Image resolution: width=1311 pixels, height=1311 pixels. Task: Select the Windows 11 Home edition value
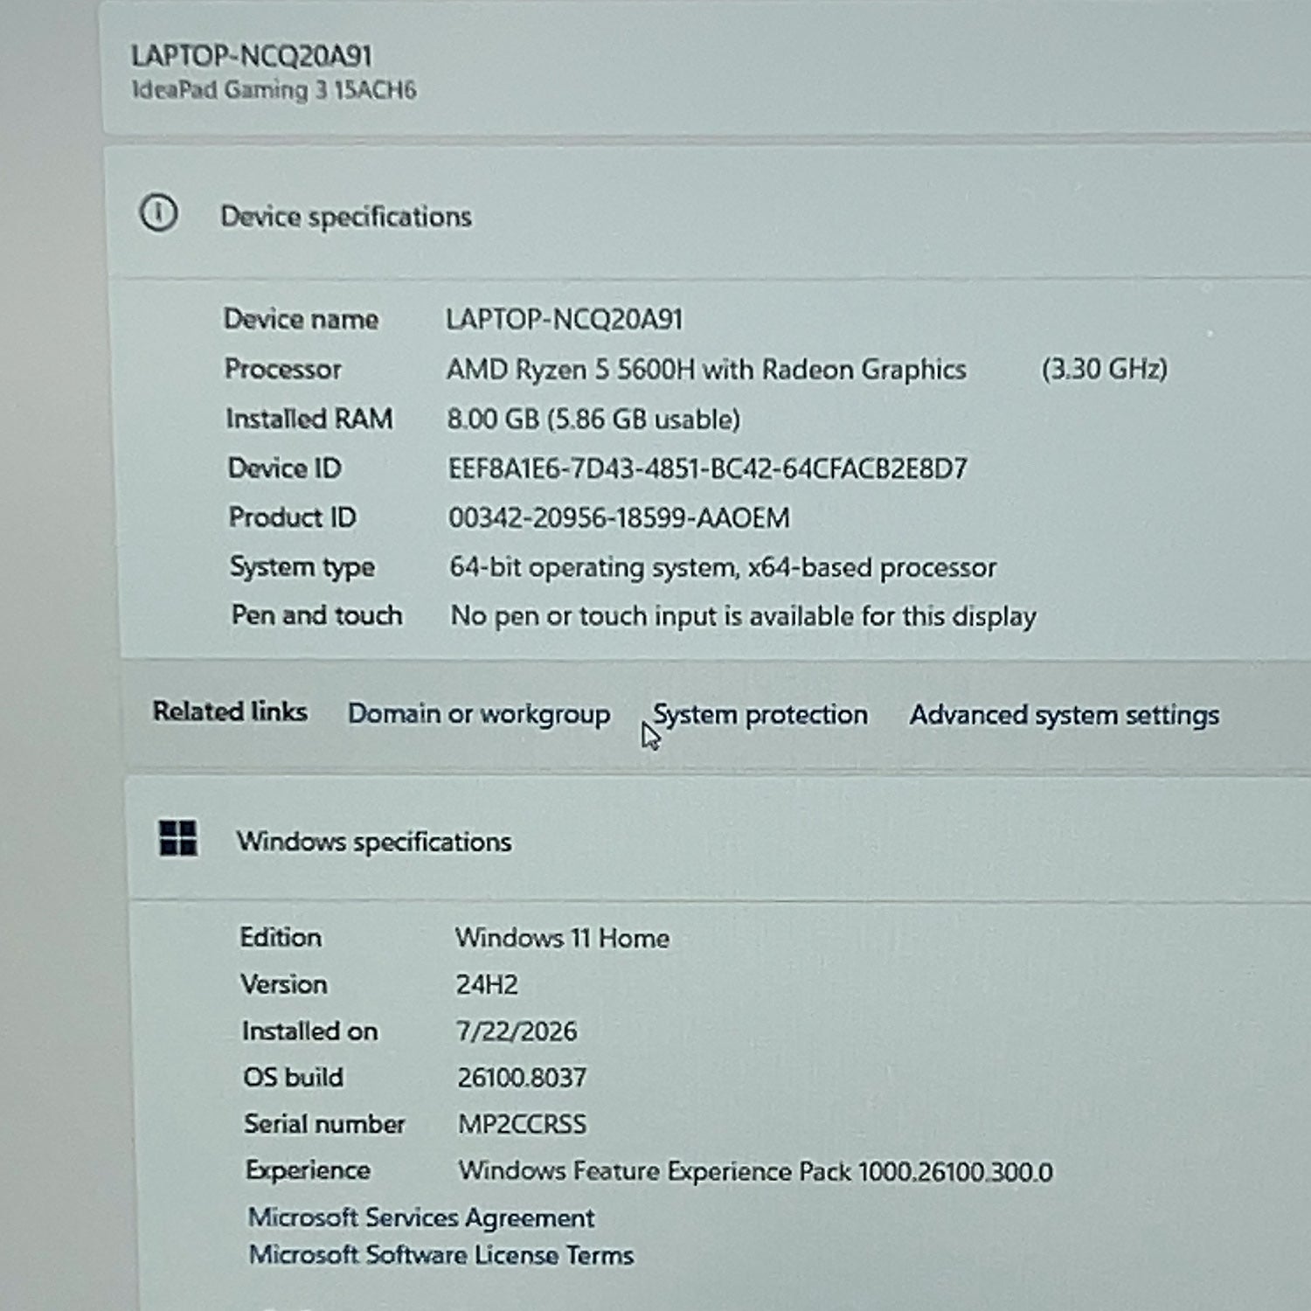tap(562, 939)
